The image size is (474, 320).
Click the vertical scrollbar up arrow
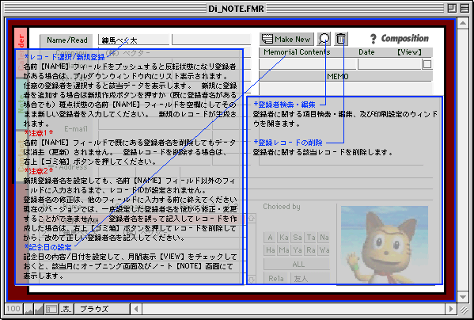(463, 23)
